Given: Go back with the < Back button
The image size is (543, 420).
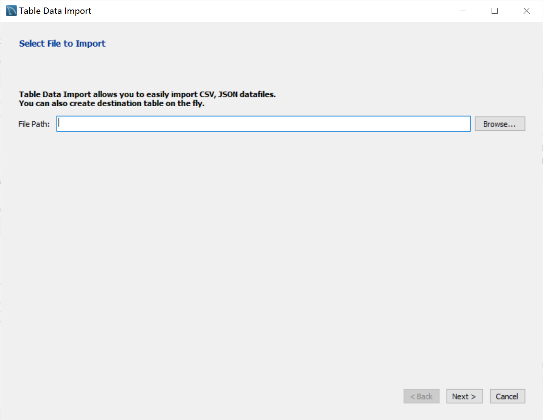Looking at the screenshot, I should tap(421, 396).
